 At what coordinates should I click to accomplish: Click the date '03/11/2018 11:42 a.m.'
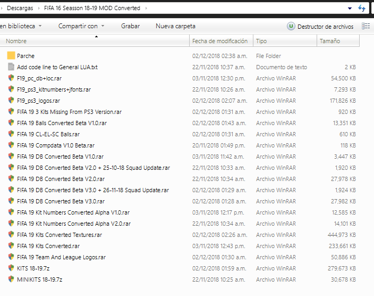[218, 157]
